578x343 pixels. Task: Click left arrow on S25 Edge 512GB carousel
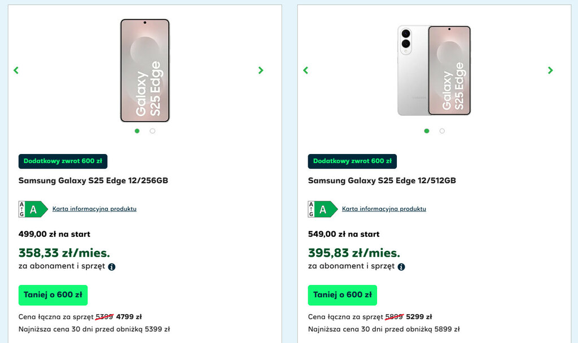[x=305, y=71]
